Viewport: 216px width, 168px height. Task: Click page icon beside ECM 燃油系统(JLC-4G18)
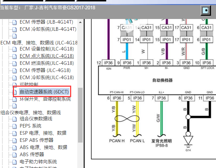tap(14, 63)
